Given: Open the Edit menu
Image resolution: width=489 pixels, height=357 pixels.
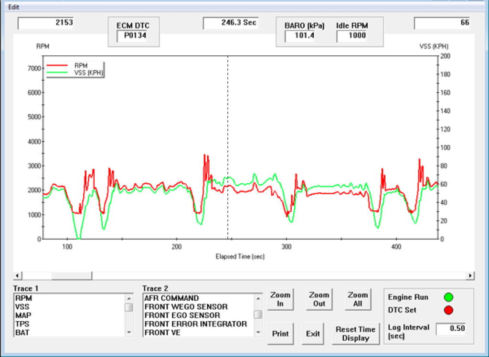Looking at the screenshot, I should [x=13, y=7].
